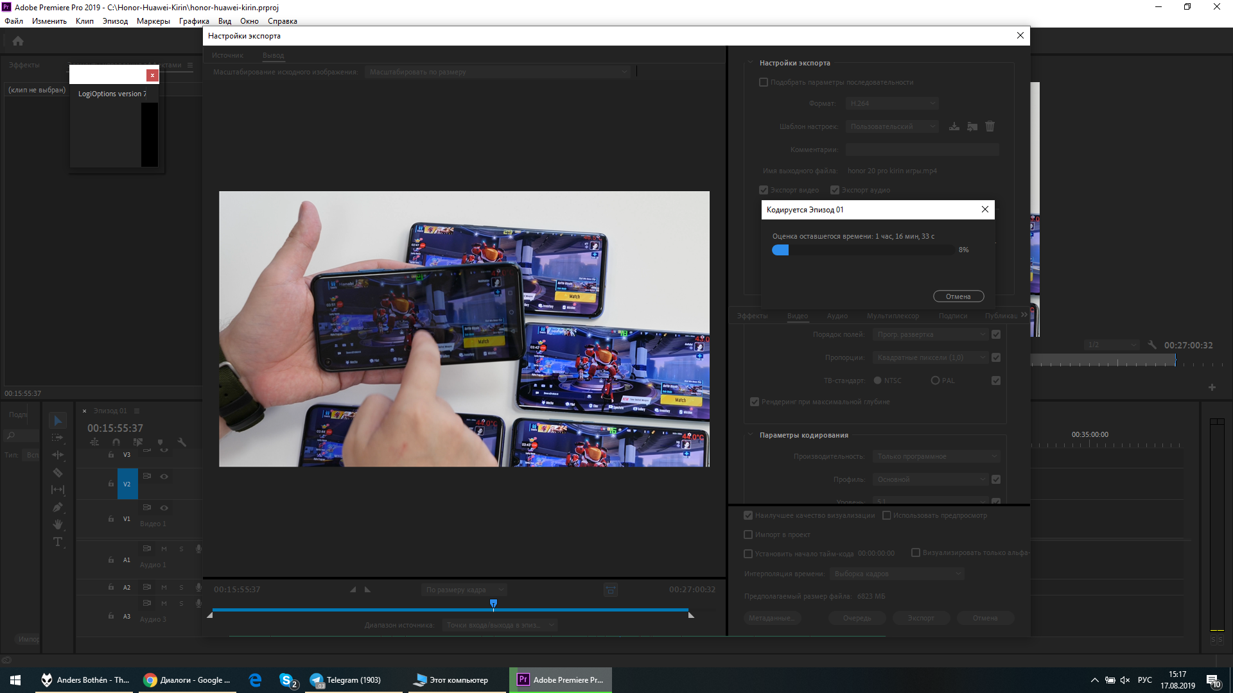Open the Файл menu
This screenshot has width=1233, height=693.
click(13, 21)
